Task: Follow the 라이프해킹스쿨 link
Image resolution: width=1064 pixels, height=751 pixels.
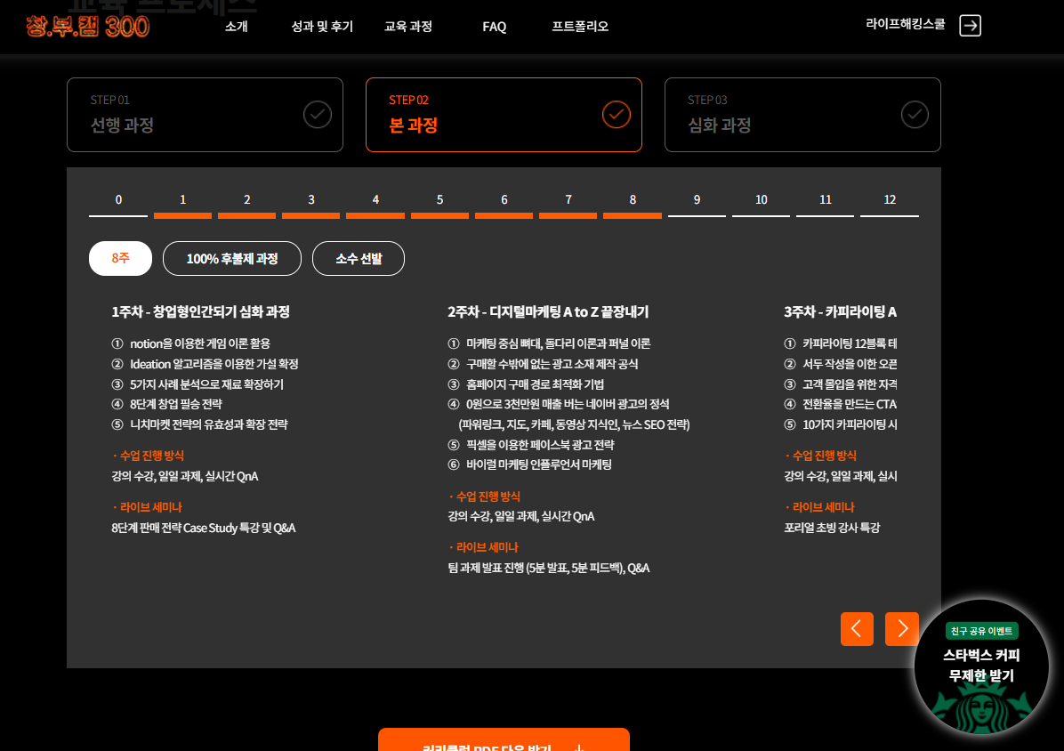Action: [x=906, y=24]
